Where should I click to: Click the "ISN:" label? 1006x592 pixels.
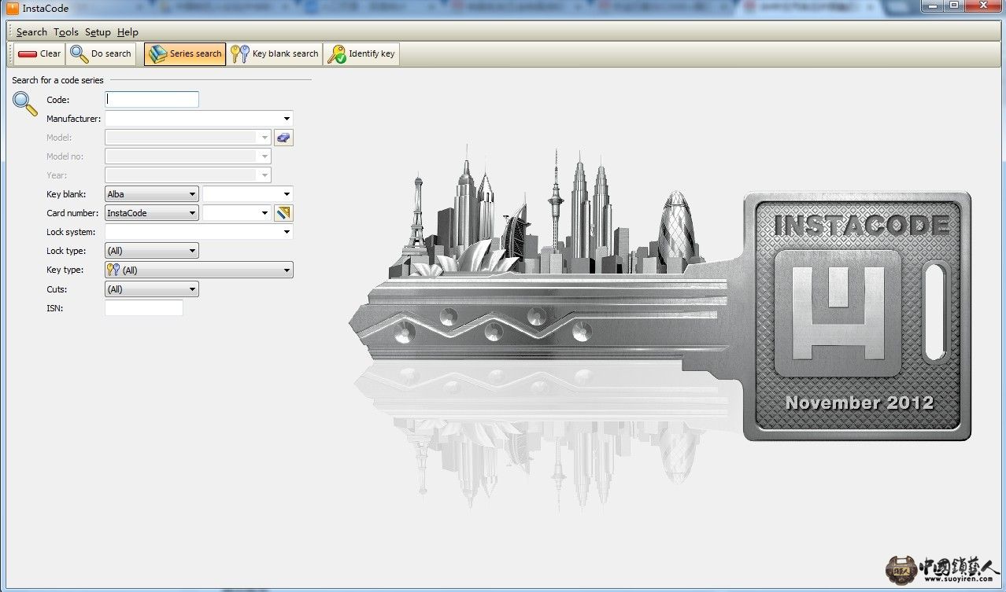tap(55, 308)
